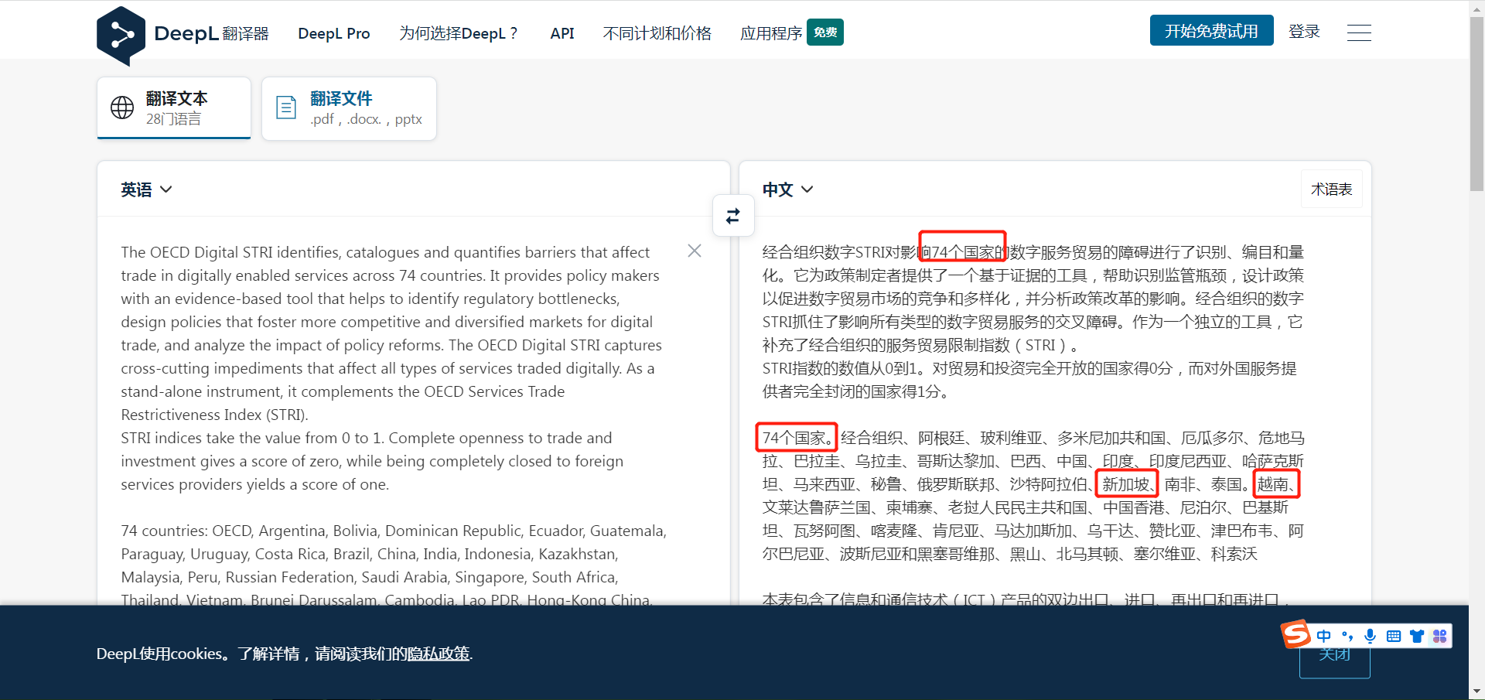This screenshot has width=1485, height=700.
Task: Toggle Sogou punctuation mode button
Action: [1347, 636]
